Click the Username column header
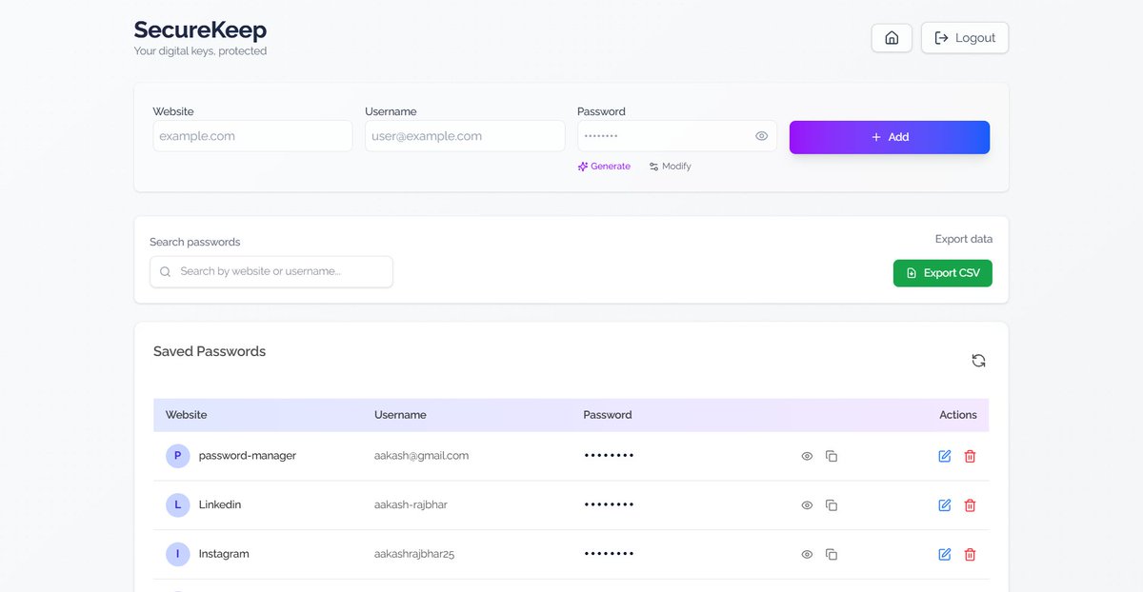1143x592 pixels. pyautogui.click(x=400, y=415)
